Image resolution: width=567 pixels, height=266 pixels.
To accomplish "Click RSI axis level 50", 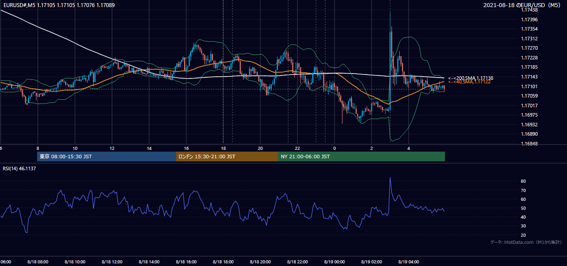I will pyautogui.click(x=523, y=208).
